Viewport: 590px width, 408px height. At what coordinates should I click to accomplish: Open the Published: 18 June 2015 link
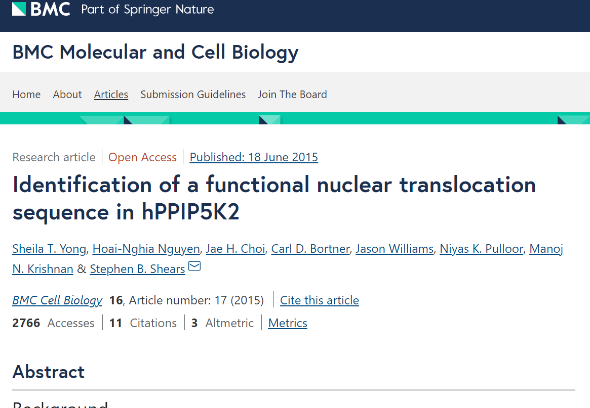(254, 157)
